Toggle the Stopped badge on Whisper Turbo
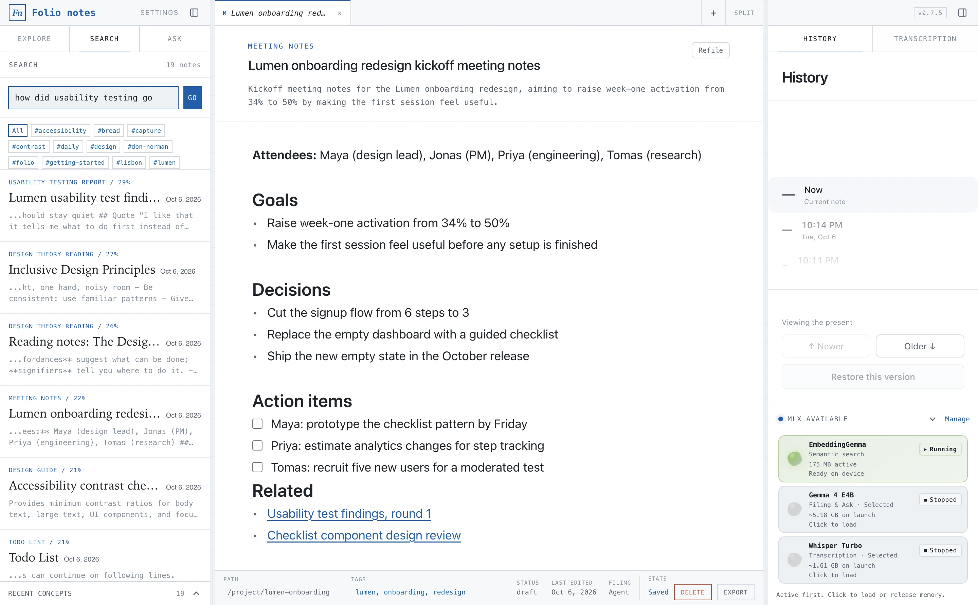Viewport: 978px width, 605px height. point(940,550)
